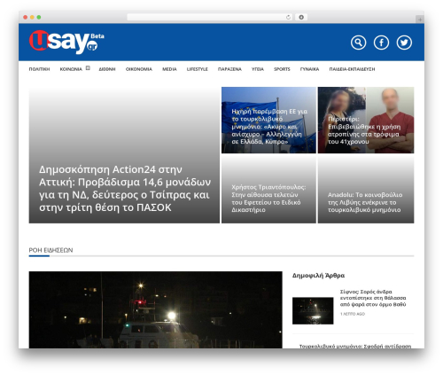Open the MEDIA menu section
Image resolution: width=443 pixels, height=375 pixels.
click(x=169, y=69)
